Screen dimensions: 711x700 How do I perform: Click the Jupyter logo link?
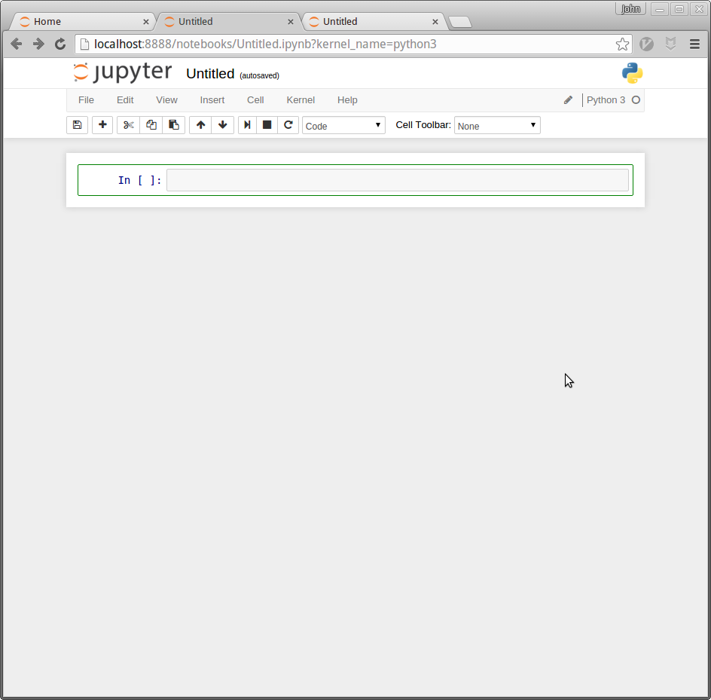click(x=123, y=73)
